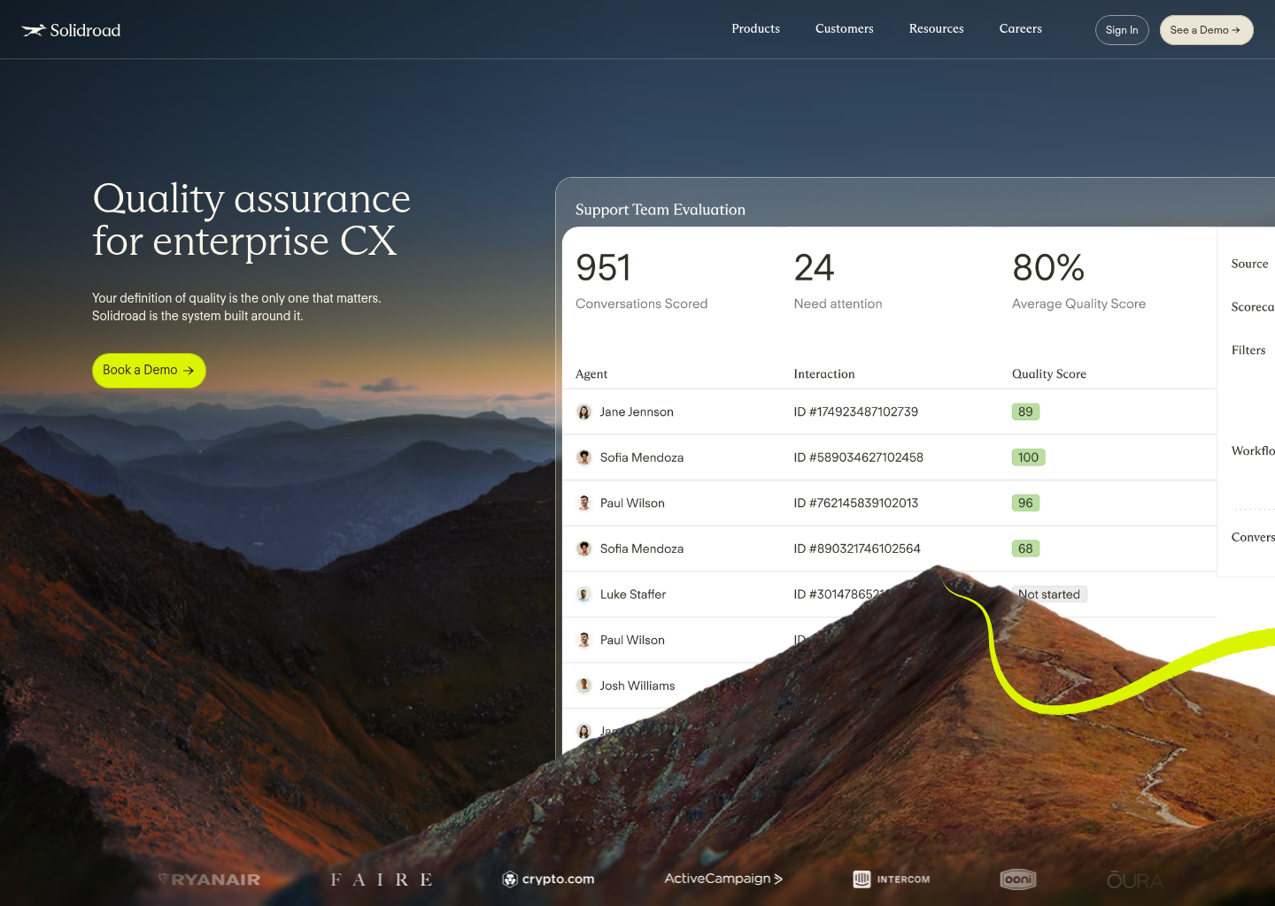Click the Solidroad logo
This screenshot has height=906, width=1275.
[71, 30]
